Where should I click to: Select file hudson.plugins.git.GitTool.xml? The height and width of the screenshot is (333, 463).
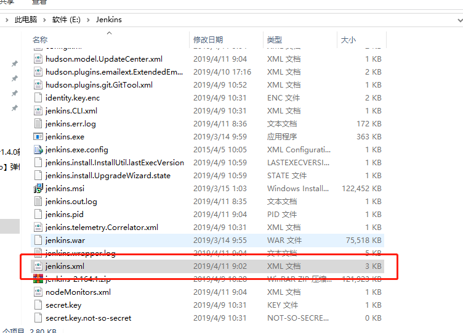tap(99, 85)
